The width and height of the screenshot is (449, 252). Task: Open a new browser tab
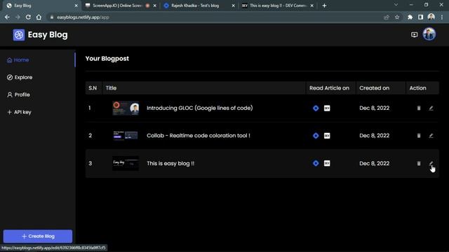point(324,6)
